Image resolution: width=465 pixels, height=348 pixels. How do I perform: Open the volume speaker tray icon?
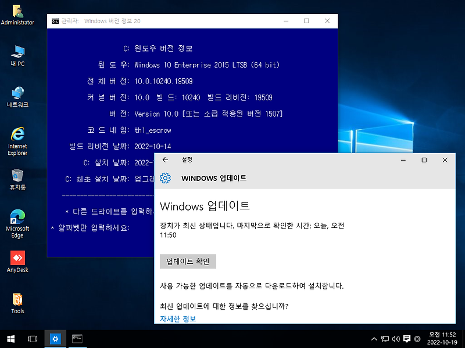(396, 339)
